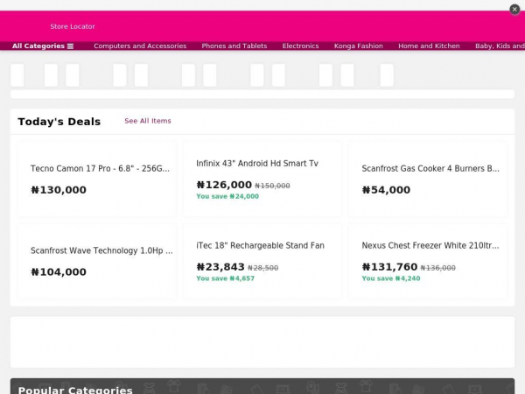
Task: Click the struck-through ₦136,000 original price
Action: click(x=438, y=268)
